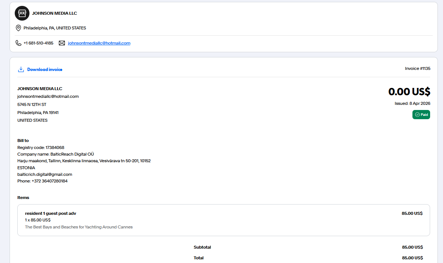Click the store logo icon beside JOHNSON MEDIA LLC
Screen dimensions: 443x263
pos(22,13)
